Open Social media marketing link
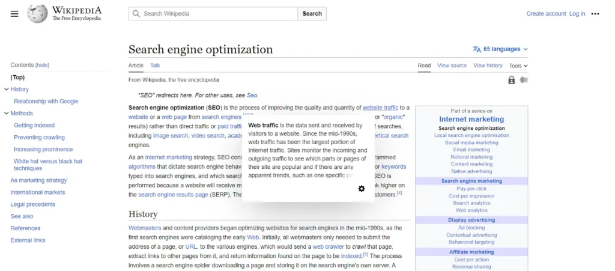 click(471, 143)
